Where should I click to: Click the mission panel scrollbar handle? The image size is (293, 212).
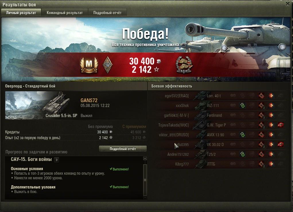tap(145, 180)
